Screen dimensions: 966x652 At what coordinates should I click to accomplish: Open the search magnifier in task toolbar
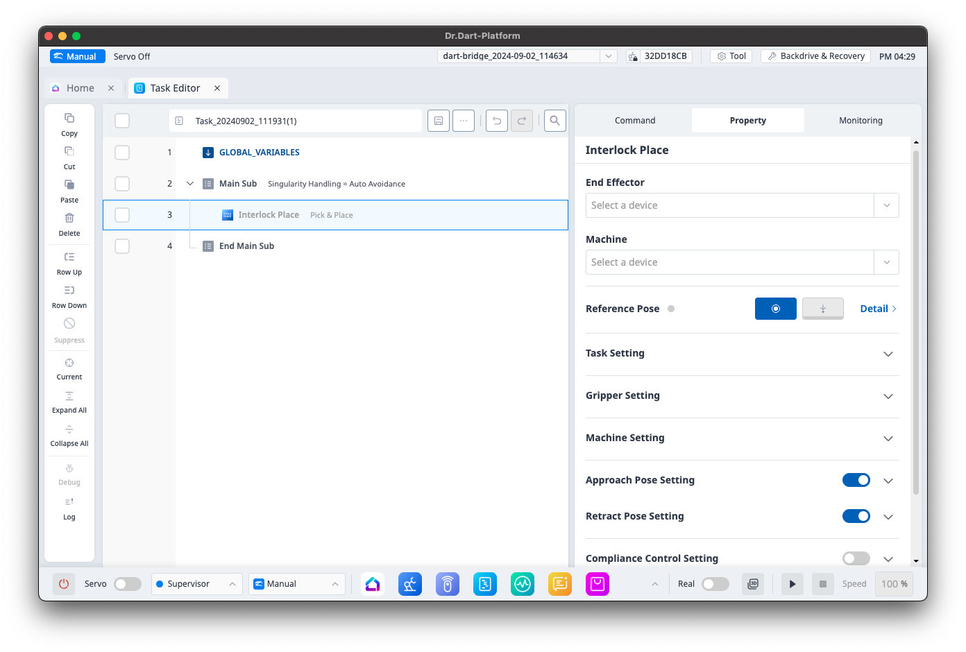[x=554, y=121]
